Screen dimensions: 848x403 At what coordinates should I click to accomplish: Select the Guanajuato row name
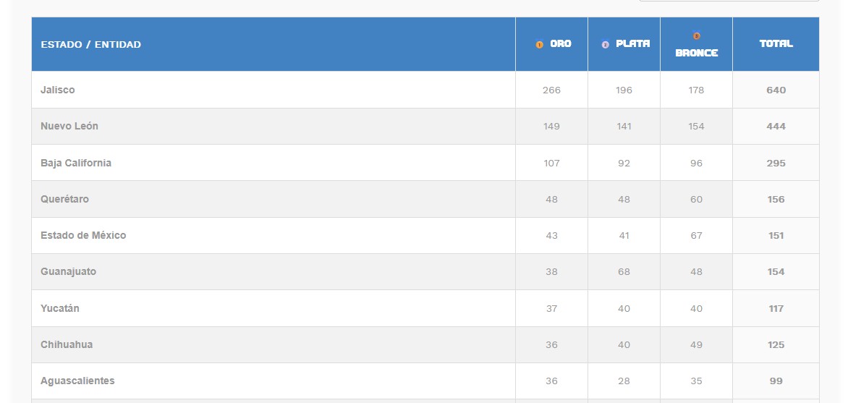[x=68, y=271]
